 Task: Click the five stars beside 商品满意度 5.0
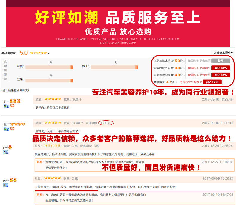38,53
